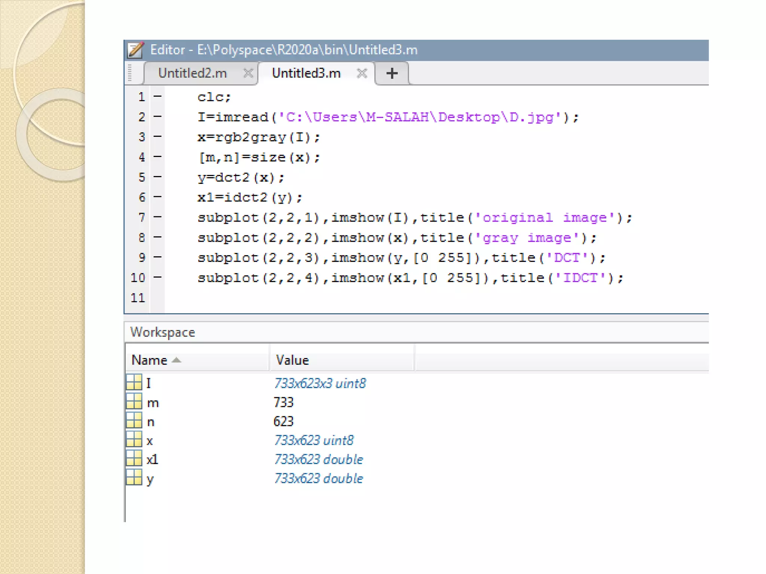Screen dimensions: 766x574
Task: Set breakpoint at dash on line 5
Action: point(157,177)
